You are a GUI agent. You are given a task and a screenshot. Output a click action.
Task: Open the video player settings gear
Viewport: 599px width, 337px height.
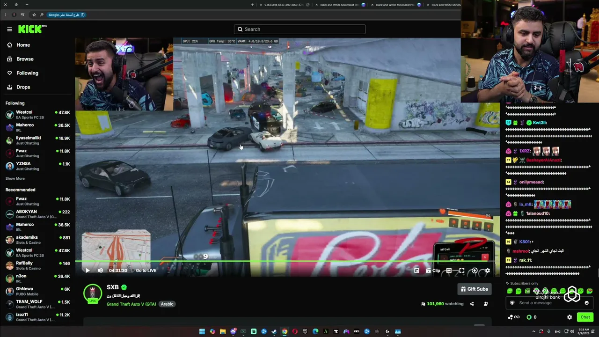tap(488, 271)
